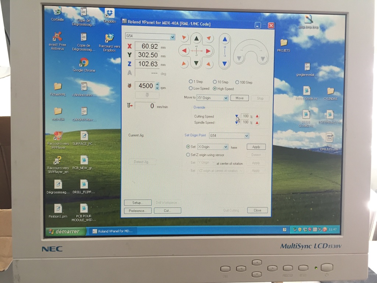This screenshot has width=377, height=283.
Task: Click the X coordinate value 60.92
Action: coord(147,46)
